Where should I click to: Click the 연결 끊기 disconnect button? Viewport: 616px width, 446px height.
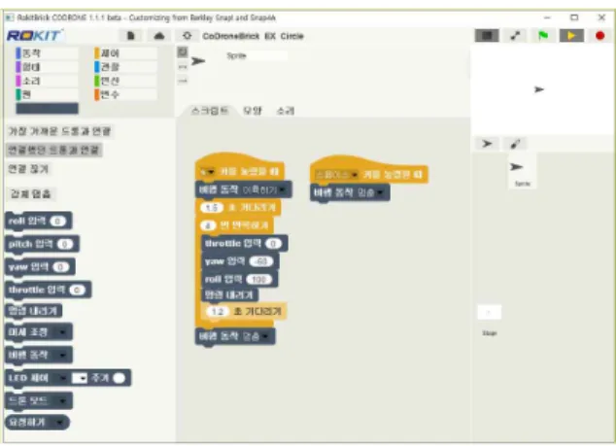pos(28,169)
